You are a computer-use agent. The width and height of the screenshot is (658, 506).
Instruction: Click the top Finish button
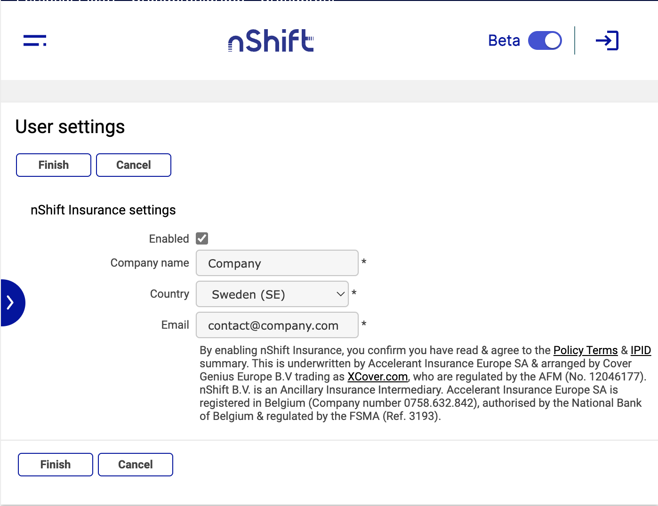point(54,165)
